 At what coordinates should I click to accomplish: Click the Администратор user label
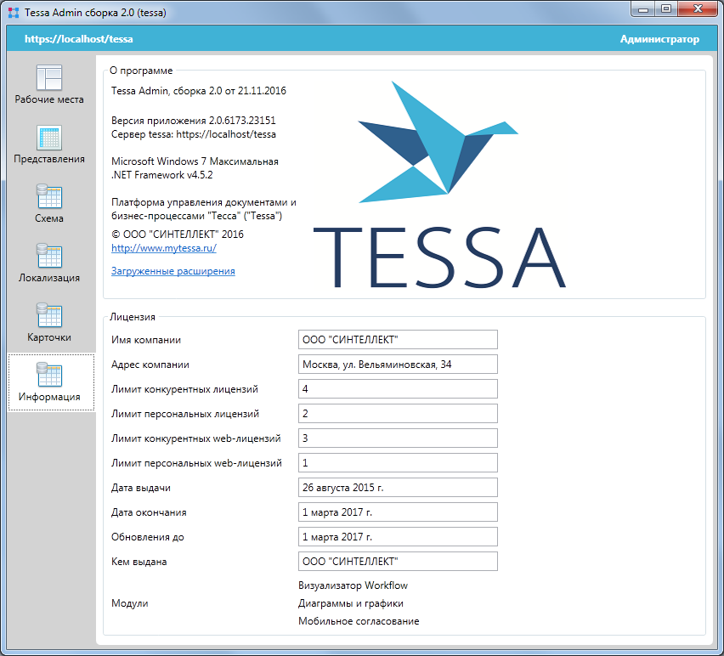(x=659, y=39)
